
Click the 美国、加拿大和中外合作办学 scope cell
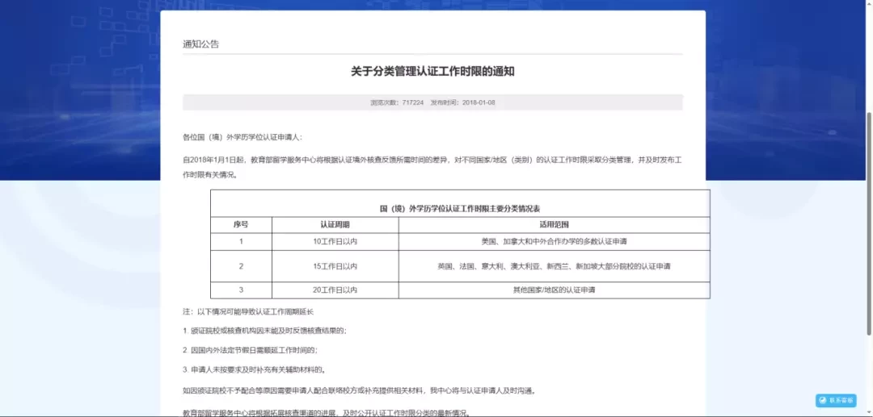[554, 241]
